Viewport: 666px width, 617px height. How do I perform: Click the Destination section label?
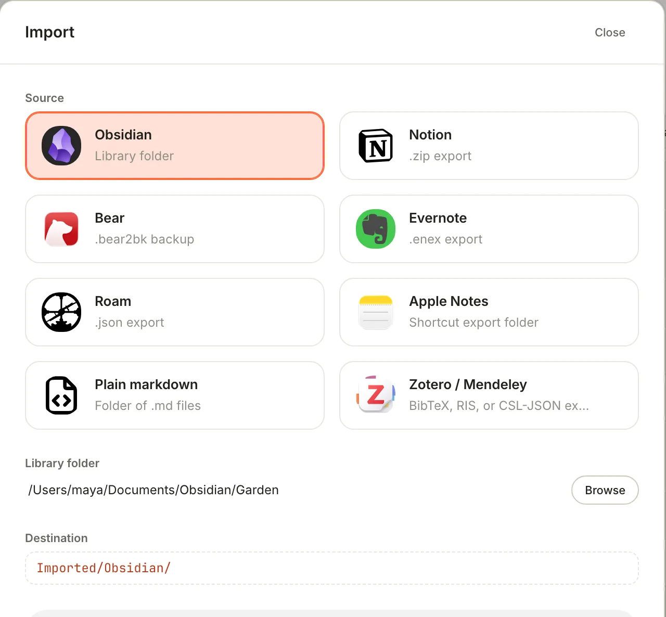pos(56,538)
